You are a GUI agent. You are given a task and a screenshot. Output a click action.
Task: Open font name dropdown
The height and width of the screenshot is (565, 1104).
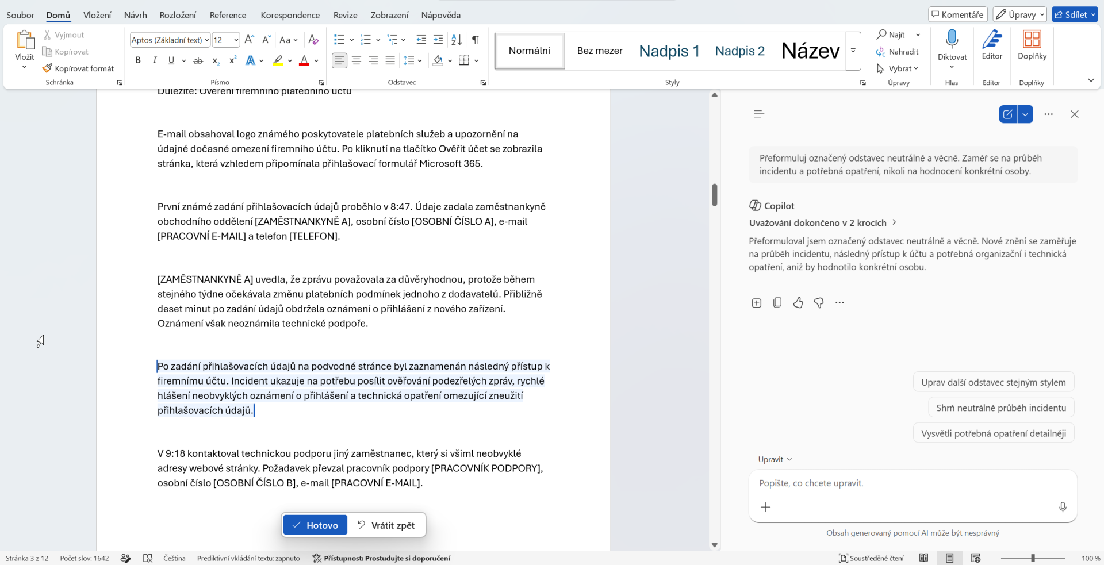206,40
